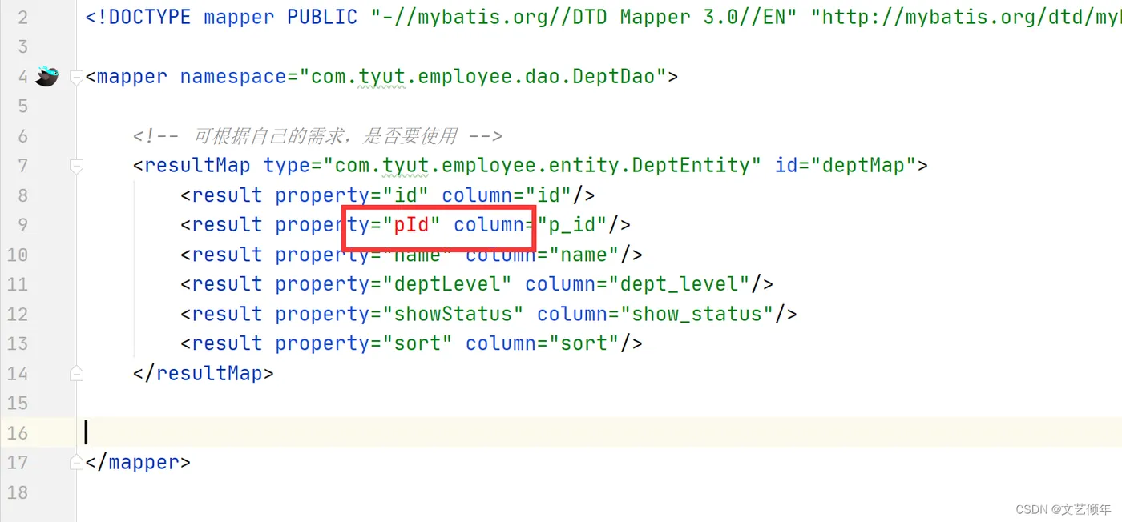
Task: Click the property value showStatus
Action: [x=453, y=314]
